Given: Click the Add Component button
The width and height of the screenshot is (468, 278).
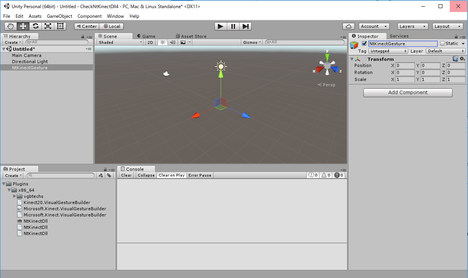Looking at the screenshot, I should [x=408, y=93].
